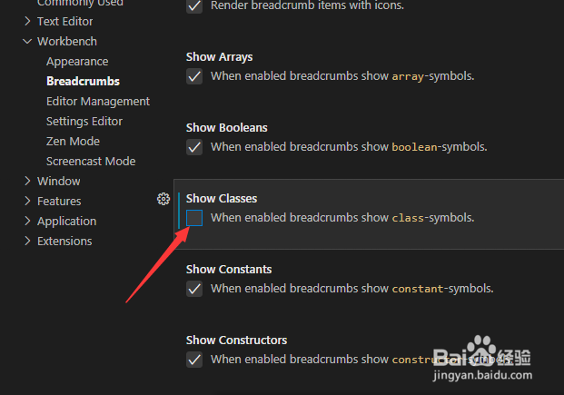Select Zen Mode in the sidebar
This screenshot has width=564, height=395.
pyautogui.click(x=73, y=142)
